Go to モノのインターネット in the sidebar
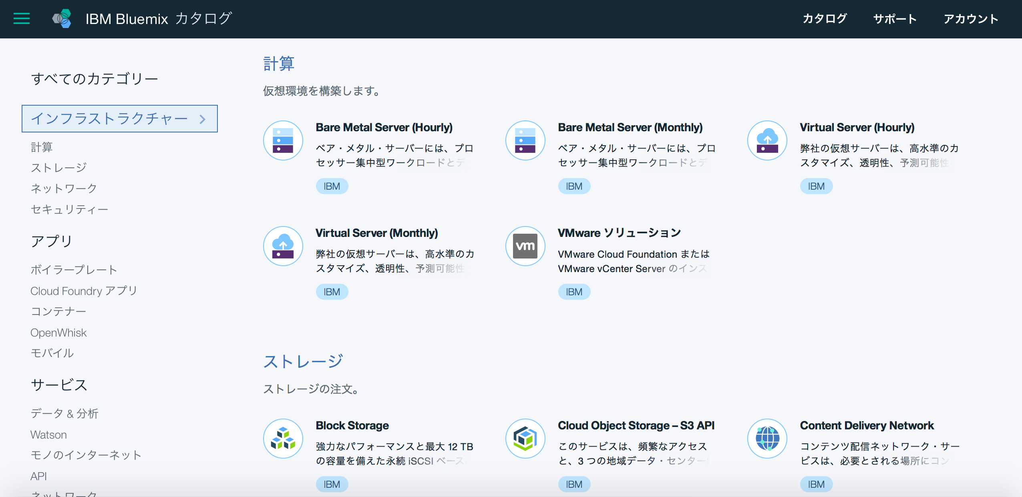 pyautogui.click(x=86, y=455)
